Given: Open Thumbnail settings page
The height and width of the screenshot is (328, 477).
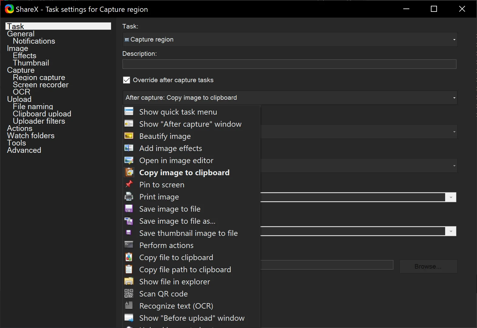Looking at the screenshot, I should tap(31, 63).
